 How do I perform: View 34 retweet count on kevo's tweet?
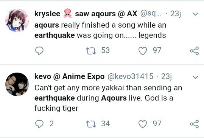pyautogui.click(x=106, y=124)
